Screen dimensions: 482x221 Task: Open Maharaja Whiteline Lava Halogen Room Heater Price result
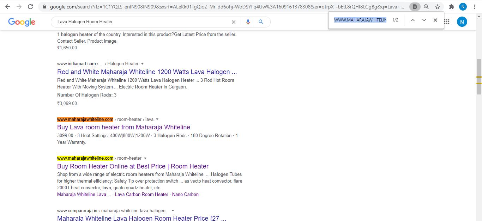coord(141,218)
